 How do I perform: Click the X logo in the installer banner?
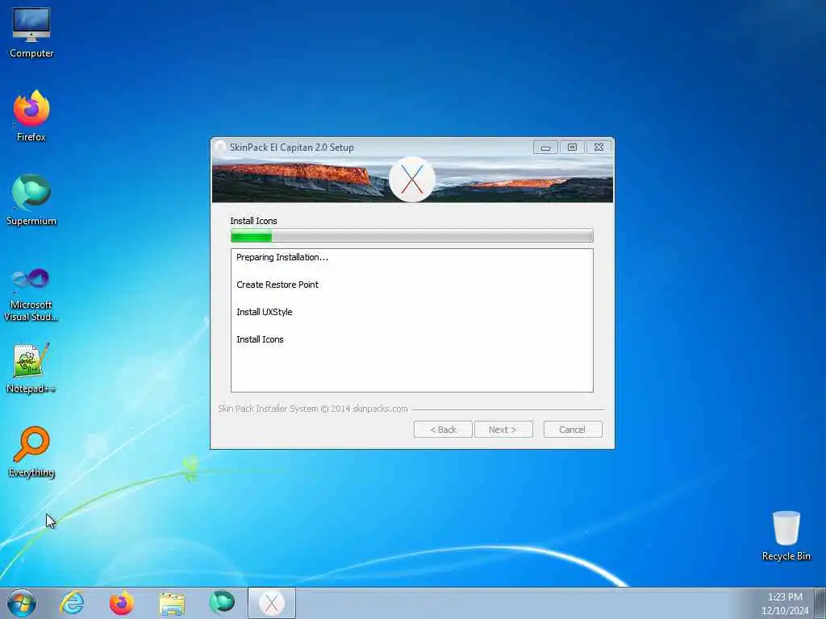click(x=412, y=180)
